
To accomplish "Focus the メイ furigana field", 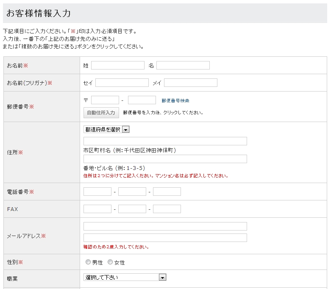I will 190,83.
